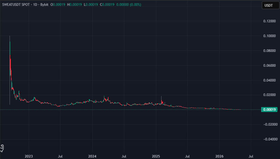
Task: Click the low value L0.00019 in legend
Action: click(x=91, y=5)
